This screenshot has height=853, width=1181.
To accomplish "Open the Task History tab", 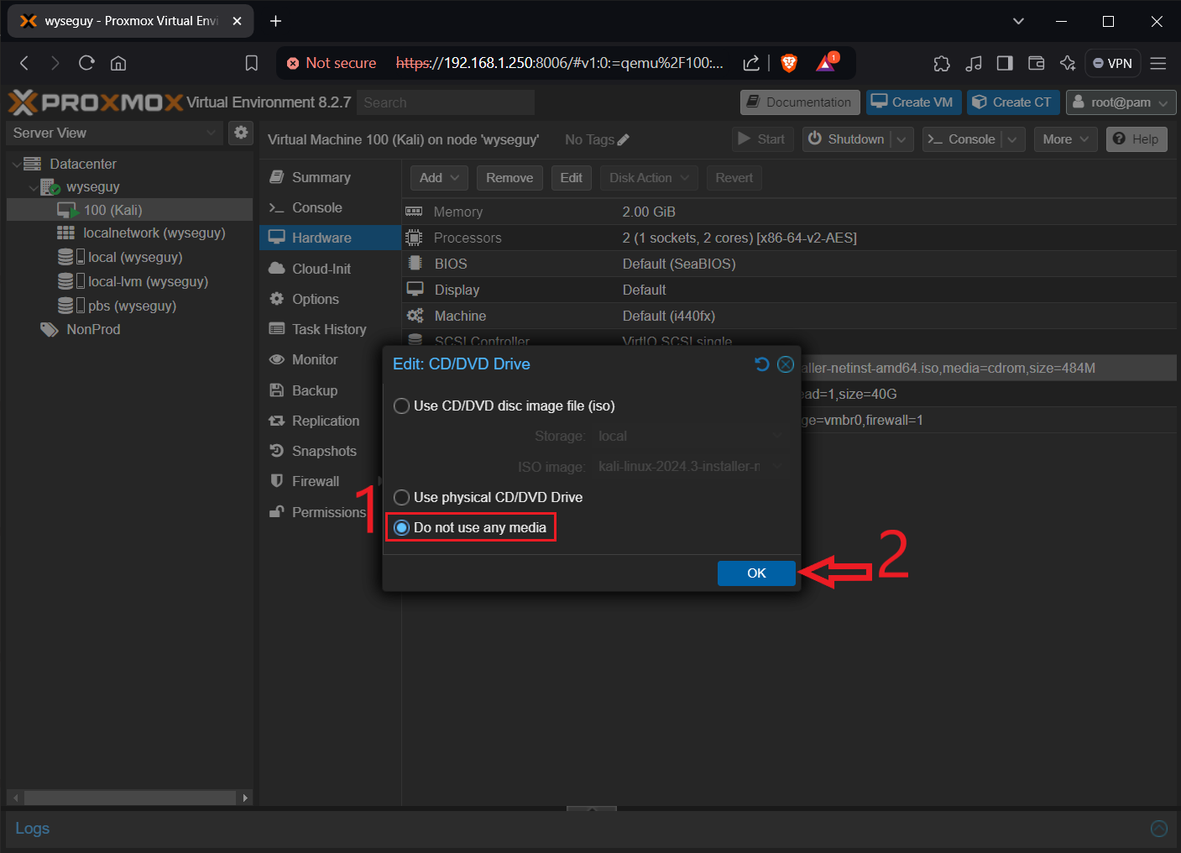I will pyautogui.click(x=330, y=329).
